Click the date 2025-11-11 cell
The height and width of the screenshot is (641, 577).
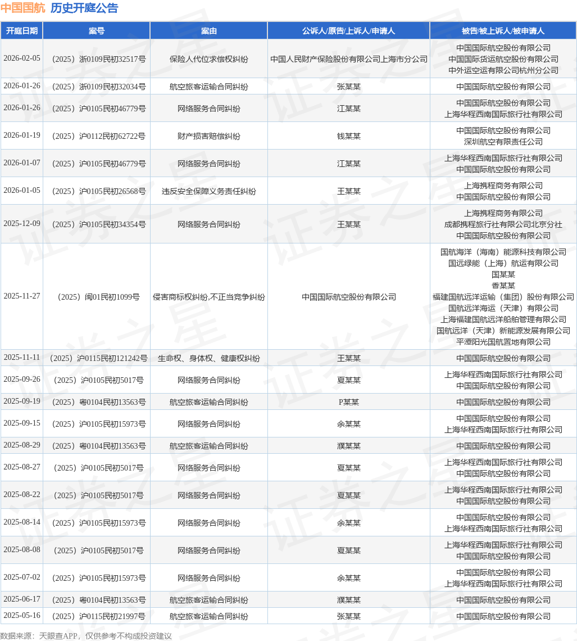(22, 357)
